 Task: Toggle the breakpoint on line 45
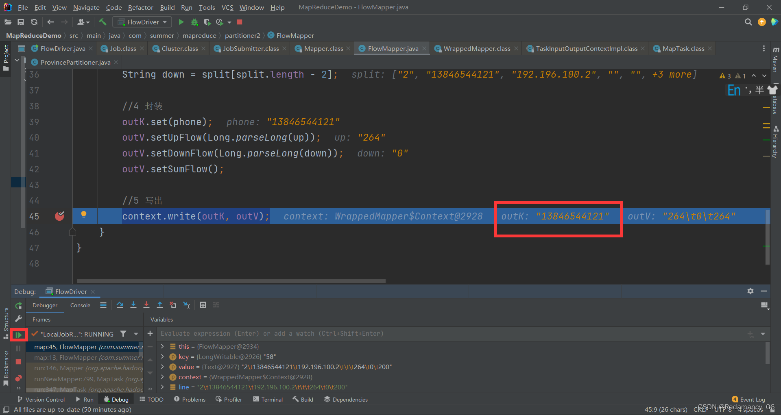click(60, 216)
